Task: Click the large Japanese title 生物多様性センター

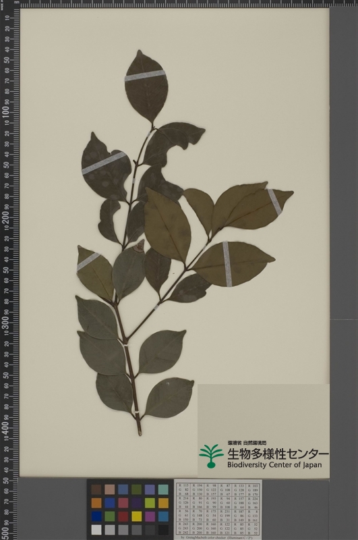Action: pyautogui.click(x=278, y=454)
